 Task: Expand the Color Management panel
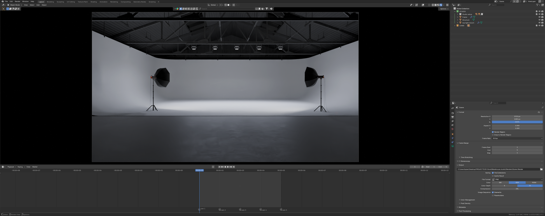point(467,200)
